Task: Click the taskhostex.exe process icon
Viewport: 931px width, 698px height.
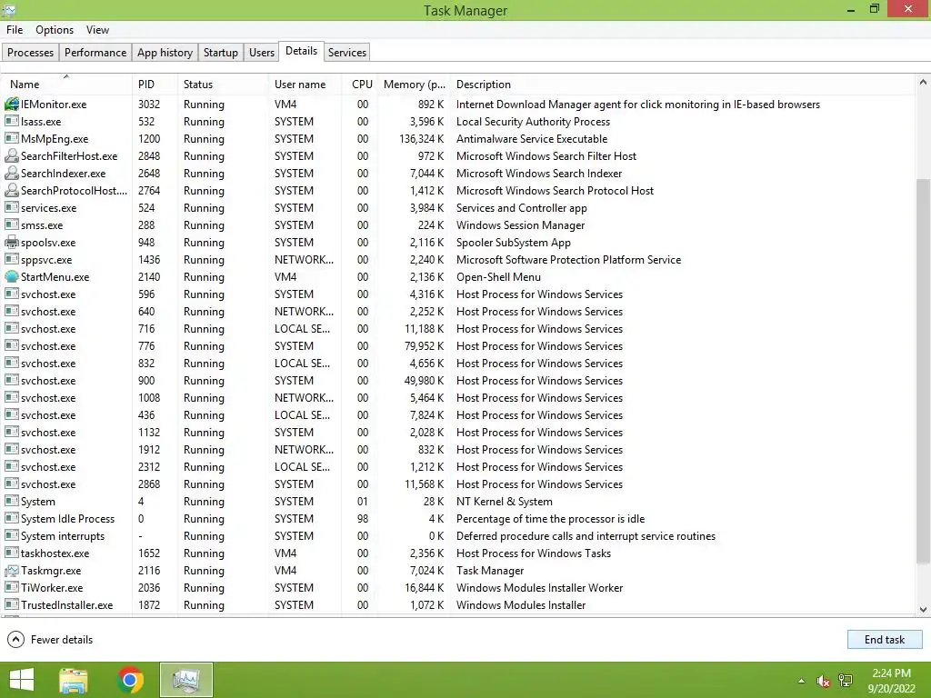Action: 11,553
